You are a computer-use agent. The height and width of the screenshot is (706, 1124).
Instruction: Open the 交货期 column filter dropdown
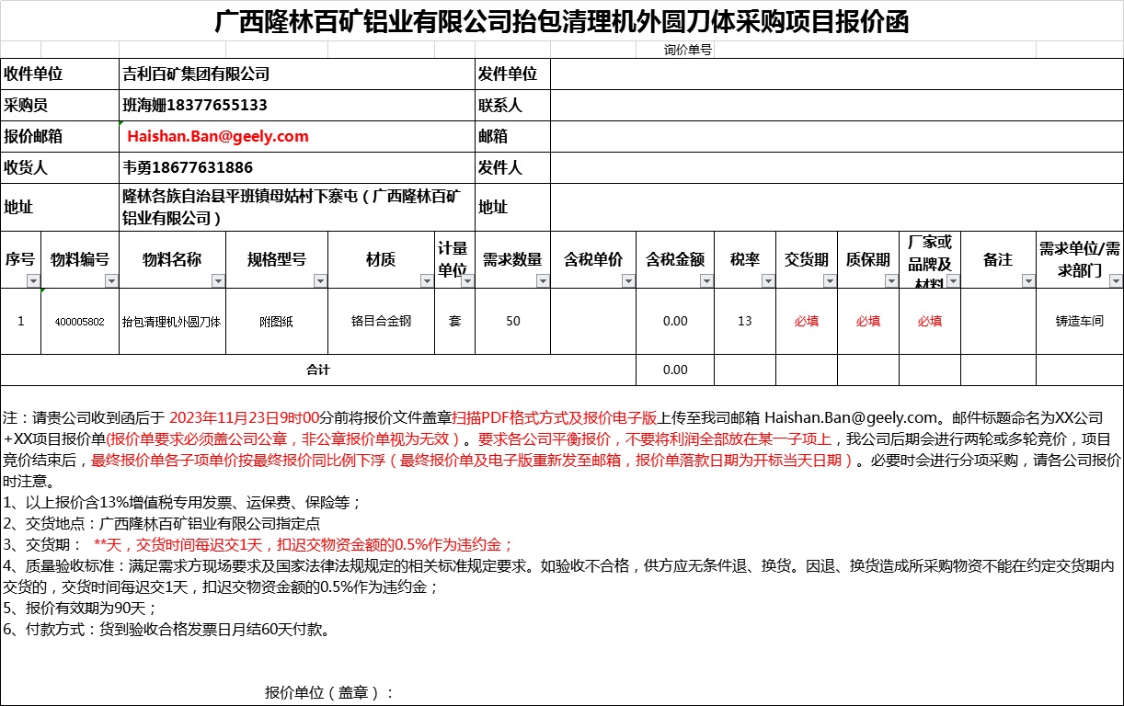pyautogui.click(x=830, y=281)
